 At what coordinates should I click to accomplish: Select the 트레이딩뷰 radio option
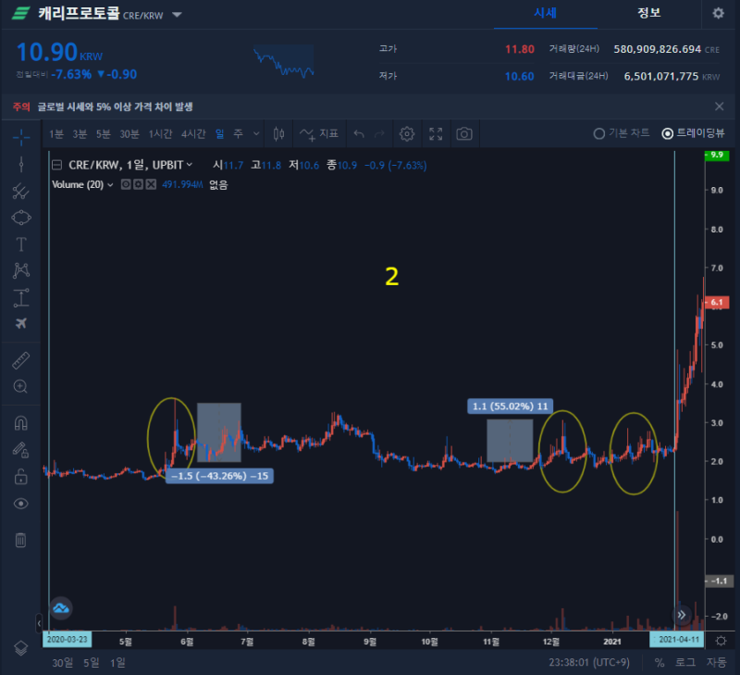pyautogui.click(x=693, y=133)
